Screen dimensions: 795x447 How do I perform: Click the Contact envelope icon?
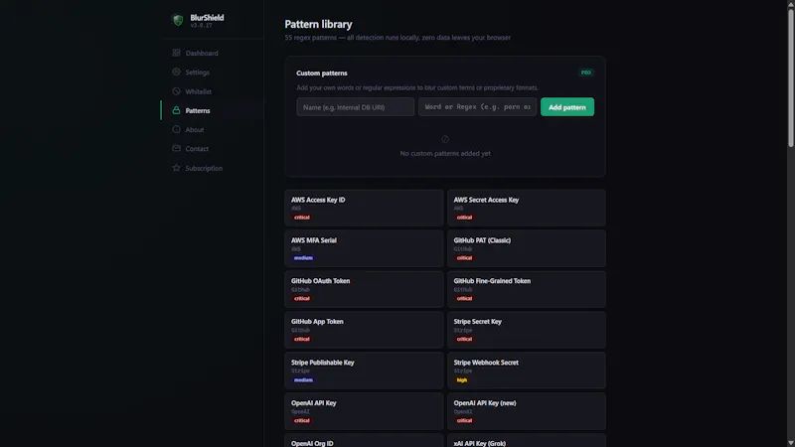176,148
